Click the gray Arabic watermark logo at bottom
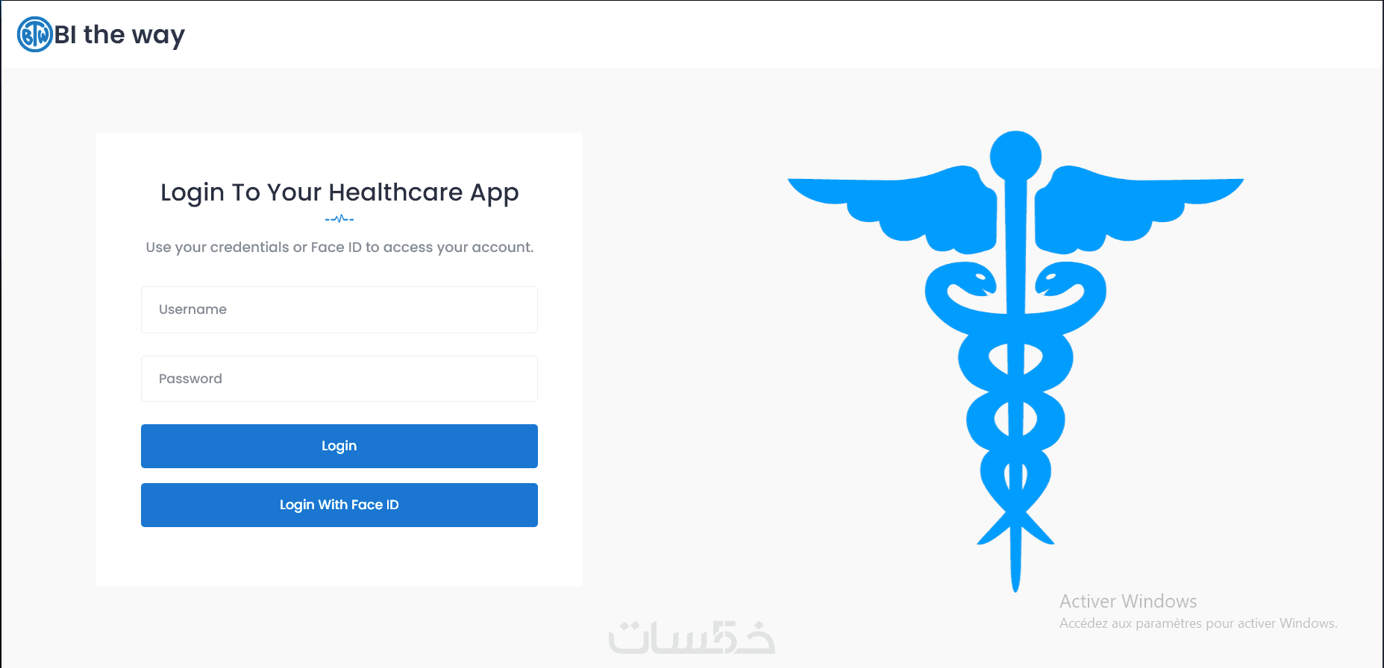This screenshot has height=668, width=1384. [x=692, y=637]
